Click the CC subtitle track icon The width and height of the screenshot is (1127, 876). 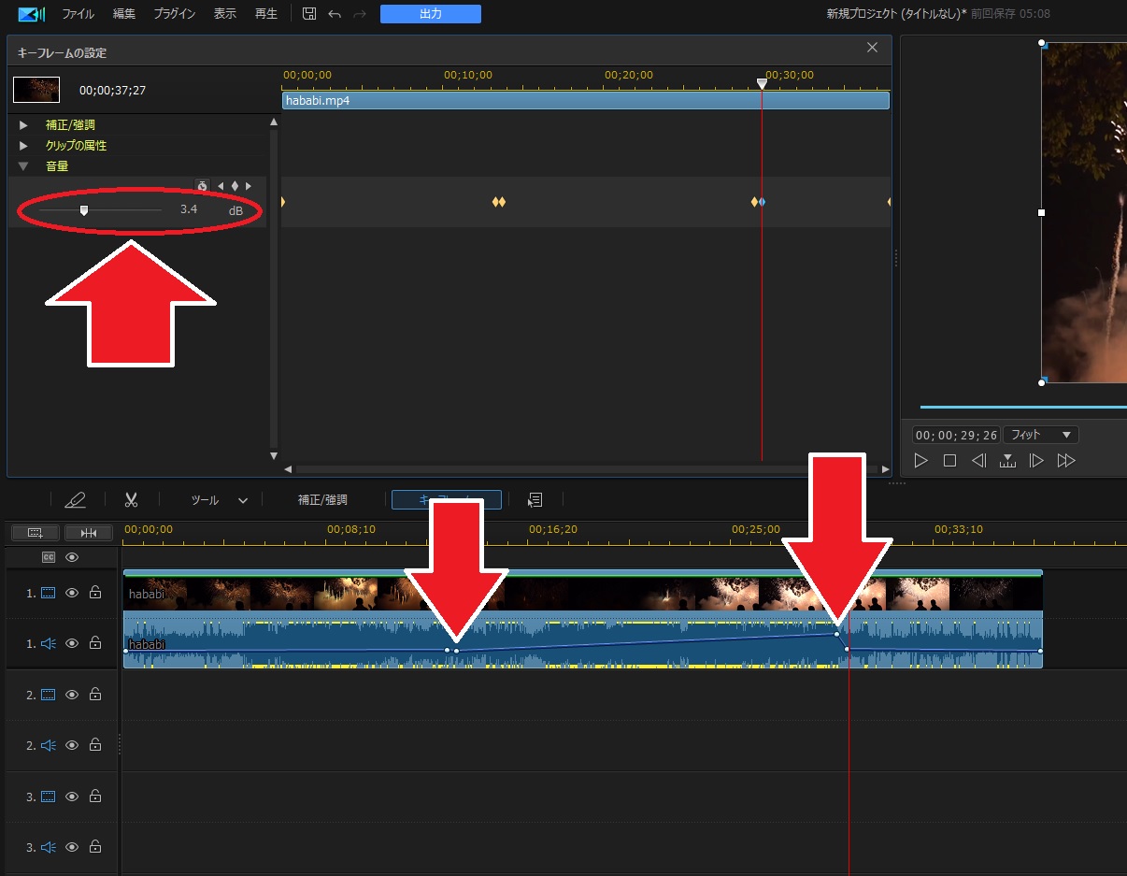point(49,557)
